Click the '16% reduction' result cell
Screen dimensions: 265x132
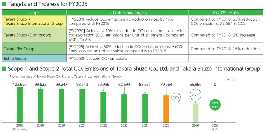226,49
